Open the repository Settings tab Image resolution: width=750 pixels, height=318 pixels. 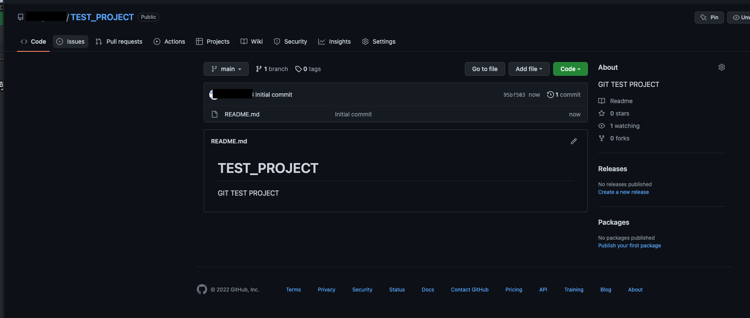pos(379,42)
